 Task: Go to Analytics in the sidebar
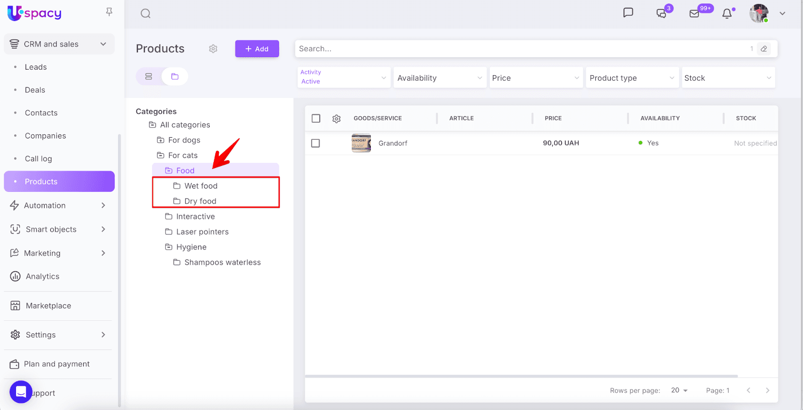pyautogui.click(x=43, y=277)
